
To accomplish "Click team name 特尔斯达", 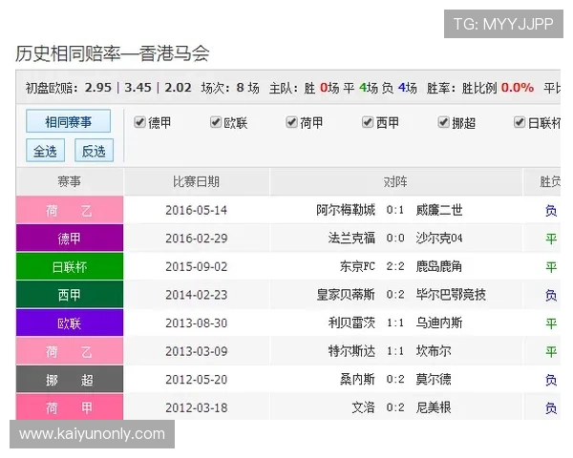I will [351, 351].
